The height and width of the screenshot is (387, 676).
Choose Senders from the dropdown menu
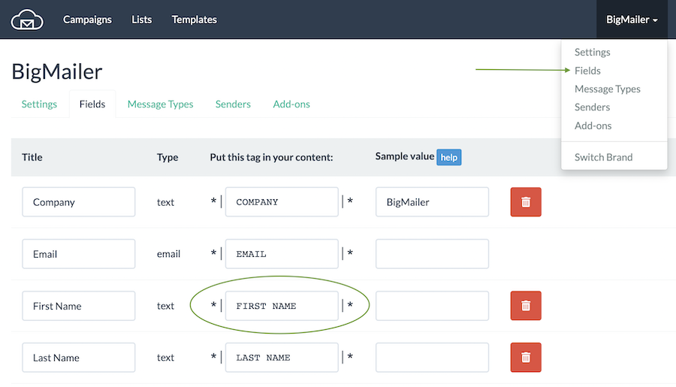tap(592, 107)
